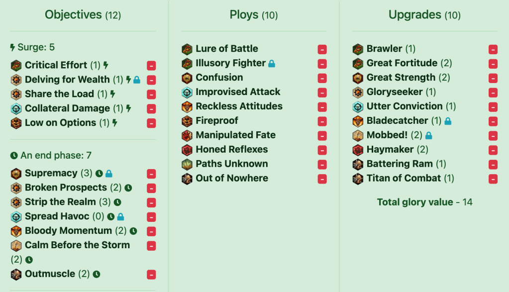Remove Critical Effort with its red minus button
Screen dimensions: 509x292
click(151, 66)
